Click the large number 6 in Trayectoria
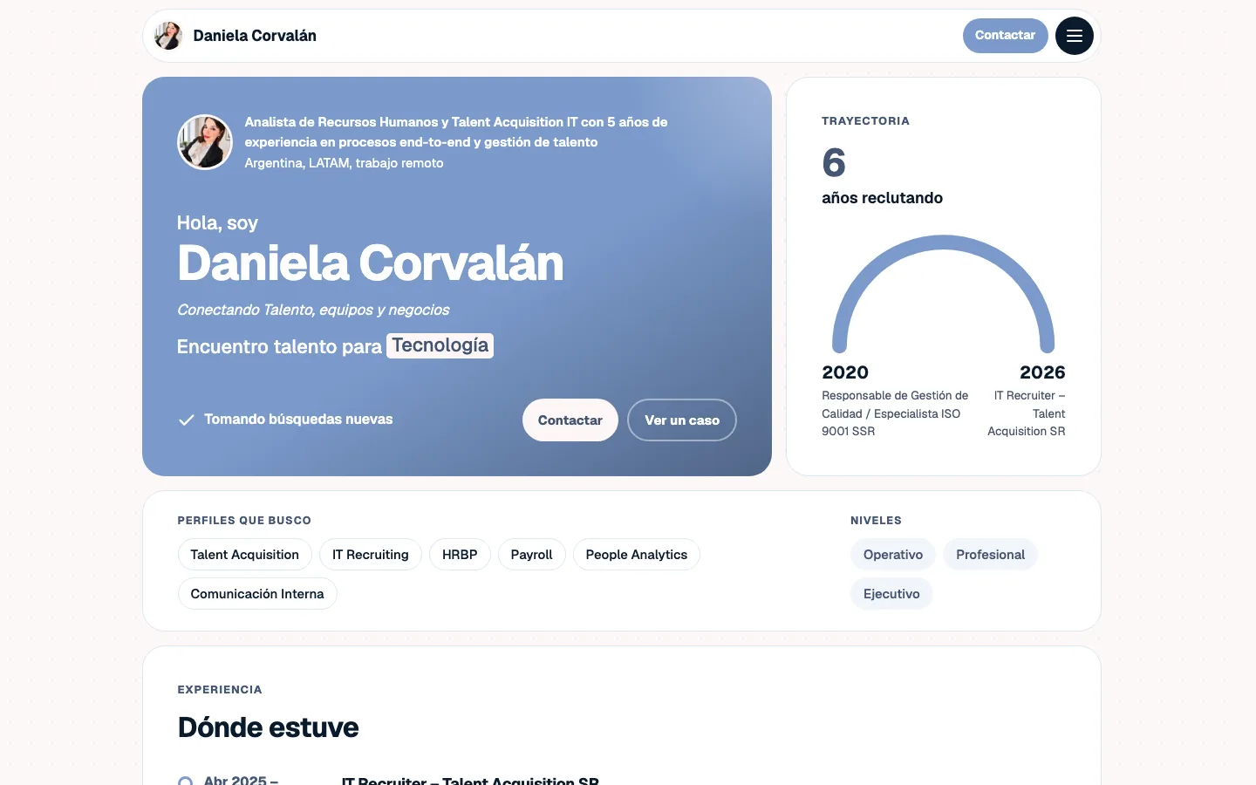Image resolution: width=1256 pixels, height=785 pixels. click(834, 163)
